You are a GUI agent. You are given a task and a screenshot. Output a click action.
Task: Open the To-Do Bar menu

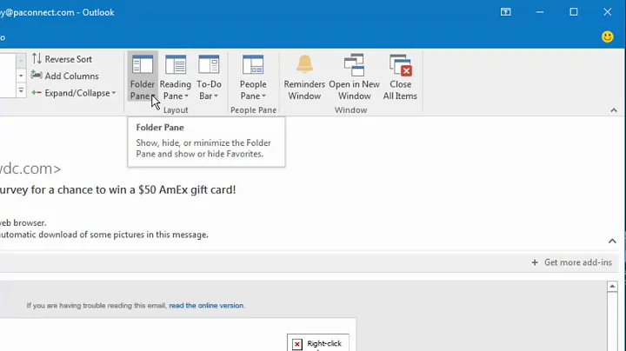[209, 77]
